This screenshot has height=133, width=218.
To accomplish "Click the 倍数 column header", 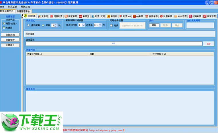I will [x=119, y=54].
